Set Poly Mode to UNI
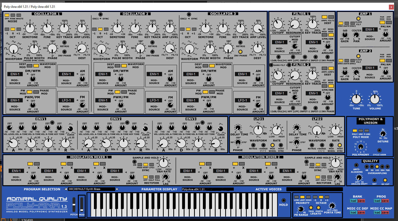The width and height of the screenshot is (398, 221). click(361, 131)
